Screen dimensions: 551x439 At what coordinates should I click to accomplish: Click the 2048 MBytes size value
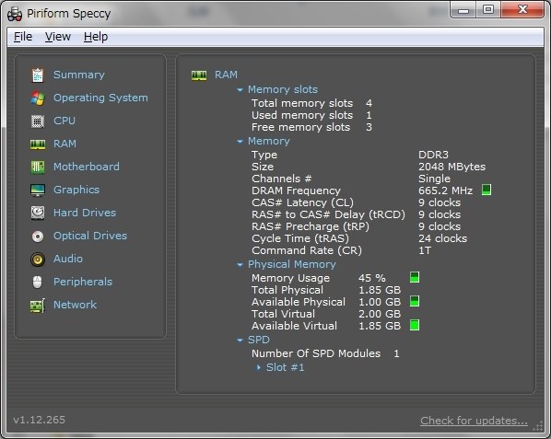[x=451, y=167]
